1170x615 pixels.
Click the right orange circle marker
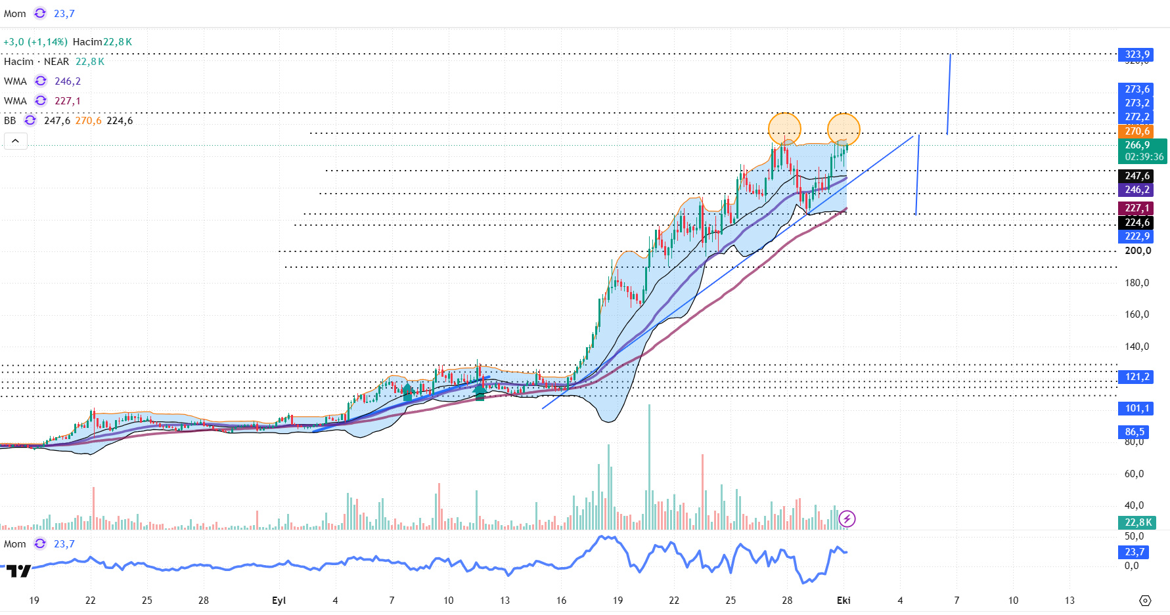pos(844,129)
